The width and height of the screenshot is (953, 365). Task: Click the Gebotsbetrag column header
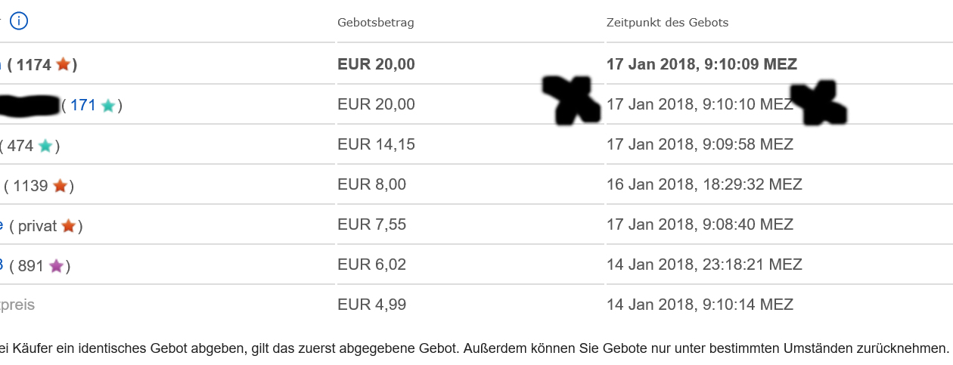pyautogui.click(x=375, y=23)
